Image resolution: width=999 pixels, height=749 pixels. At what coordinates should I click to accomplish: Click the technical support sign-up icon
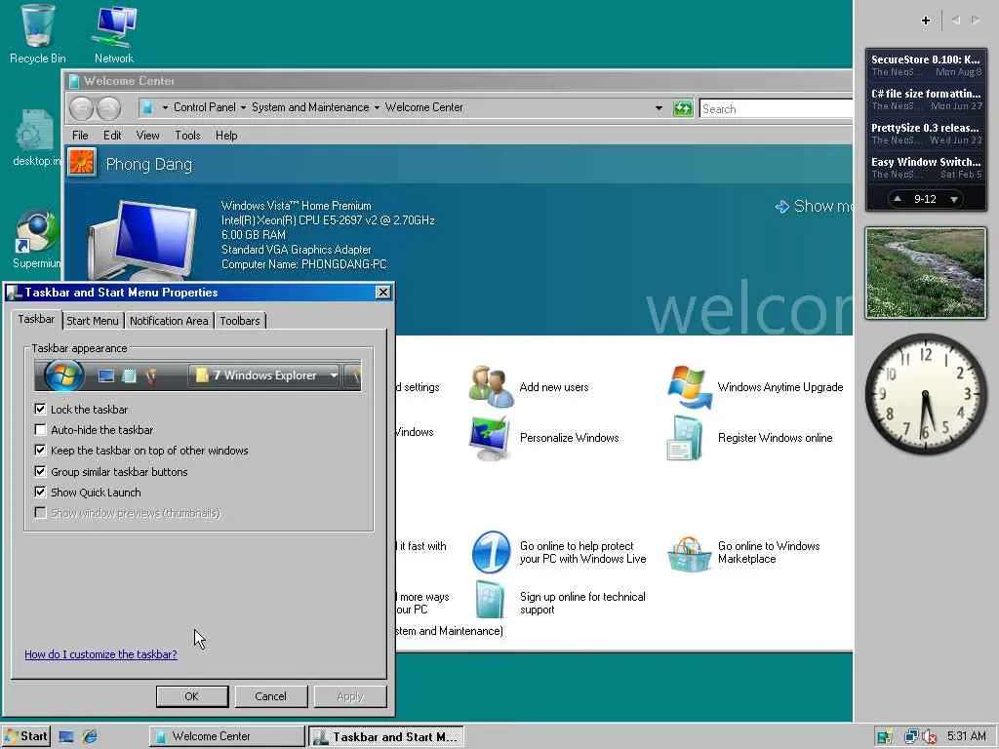tap(490, 600)
